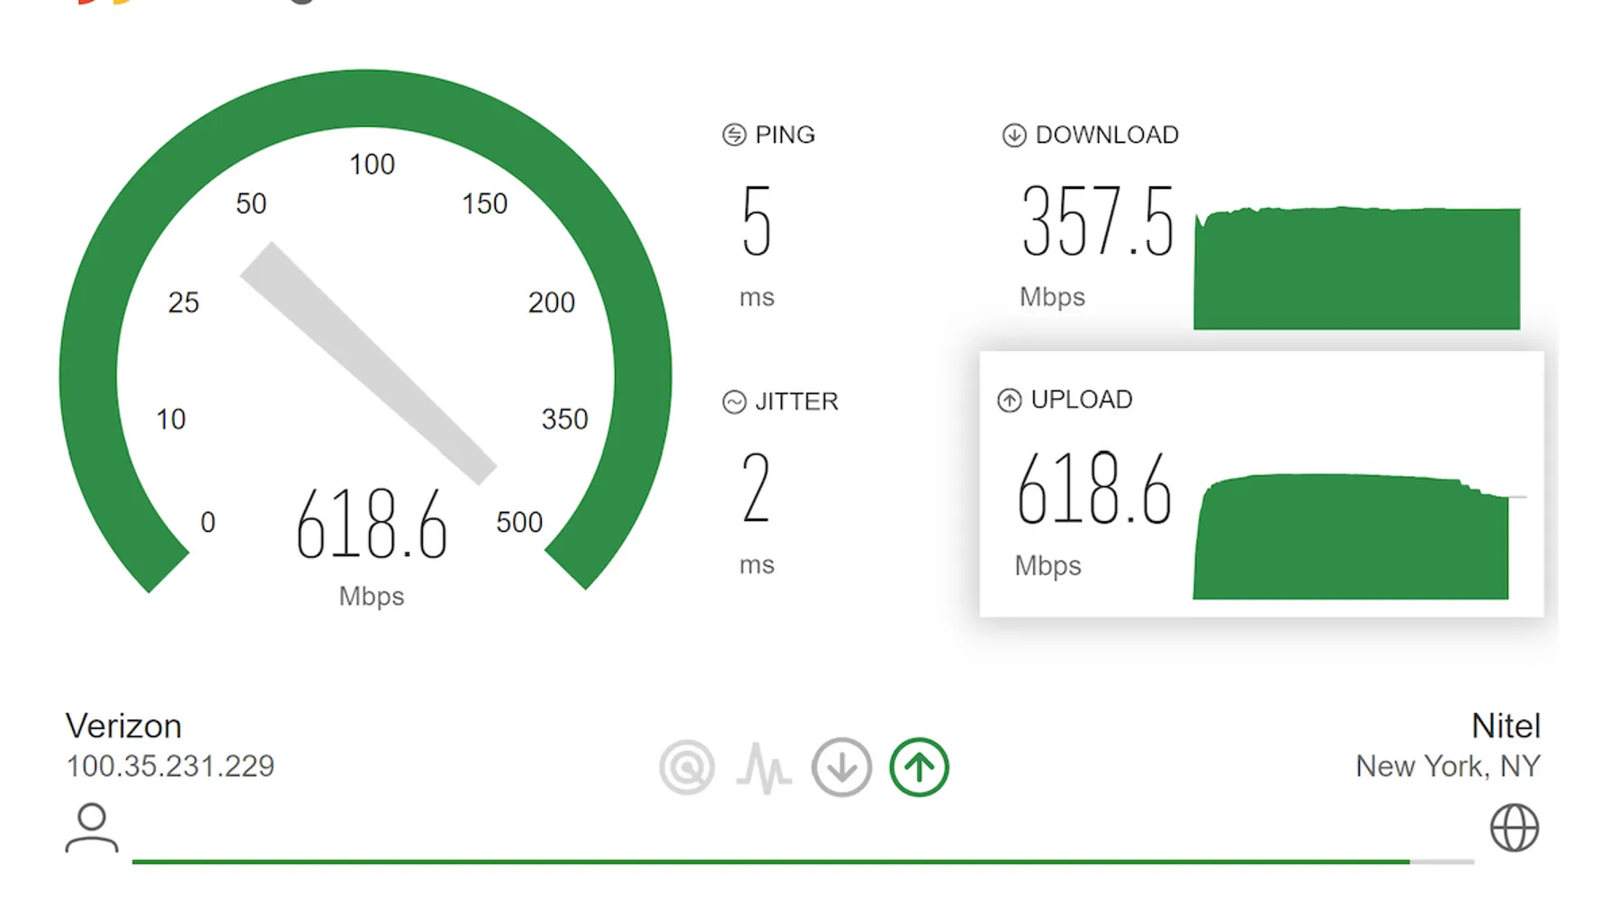Click the upload arrow icon beside UPLOAD label
The height and width of the screenshot is (900, 1620).
(x=1010, y=400)
